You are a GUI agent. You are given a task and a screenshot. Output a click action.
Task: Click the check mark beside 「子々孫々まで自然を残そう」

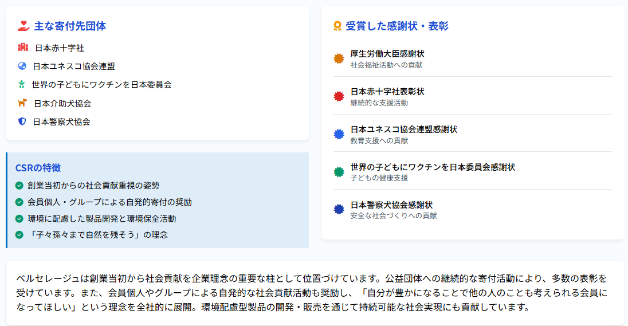pyautogui.click(x=19, y=235)
